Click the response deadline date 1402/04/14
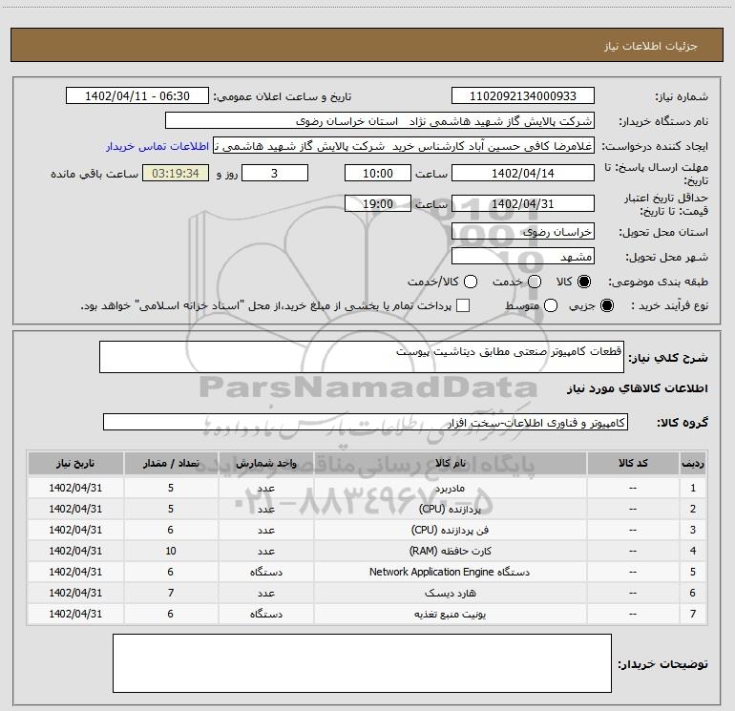 coord(523,173)
